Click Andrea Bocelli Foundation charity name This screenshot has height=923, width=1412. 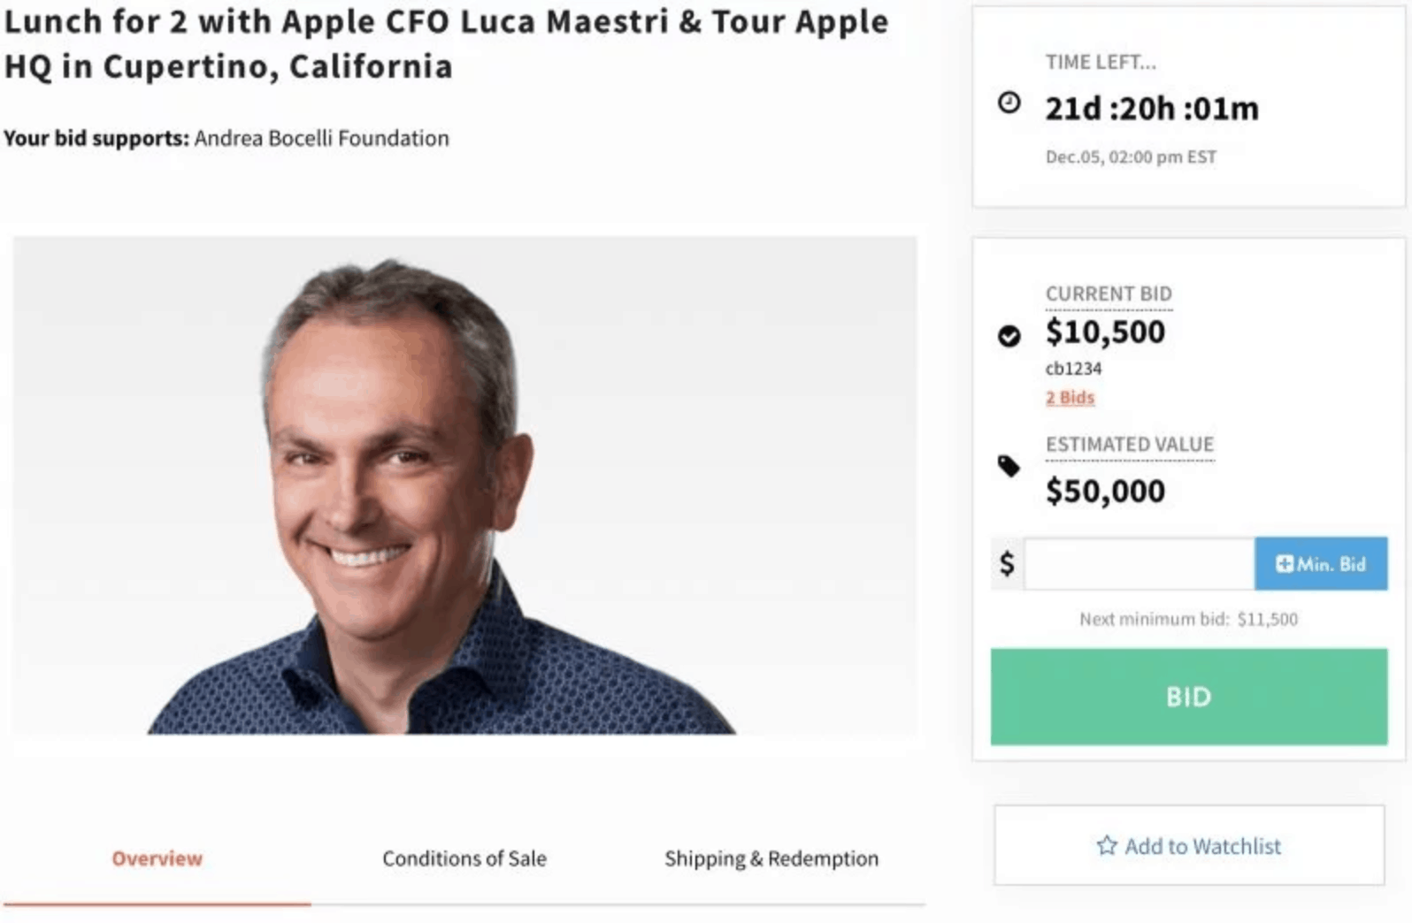[321, 139]
